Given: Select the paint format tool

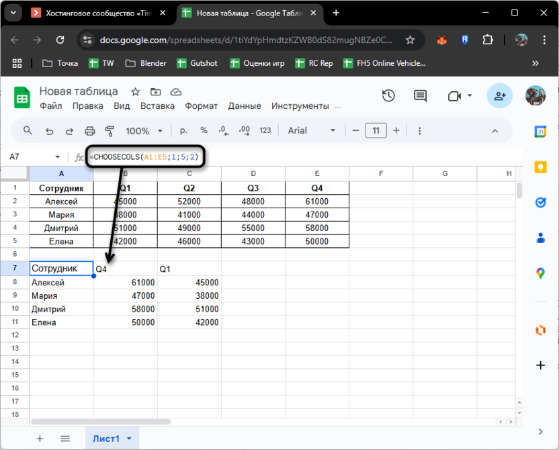Looking at the screenshot, I should (110, 131).
